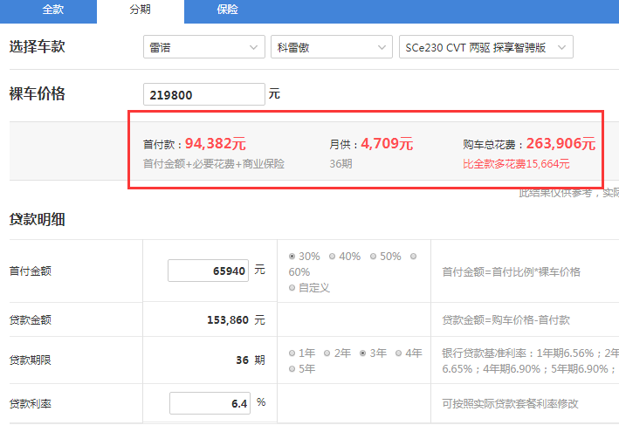Click the 首付金额 field showing 65940
This screenshot has width=619, height=432.
click(208, 271)
